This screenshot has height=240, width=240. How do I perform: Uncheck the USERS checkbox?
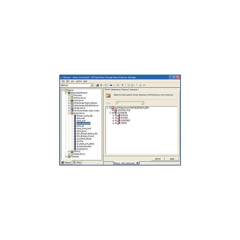point(116,123)
